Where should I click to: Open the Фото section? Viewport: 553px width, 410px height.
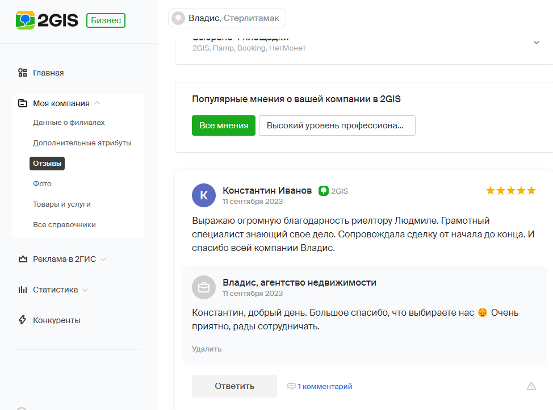[x=42, y=184]
